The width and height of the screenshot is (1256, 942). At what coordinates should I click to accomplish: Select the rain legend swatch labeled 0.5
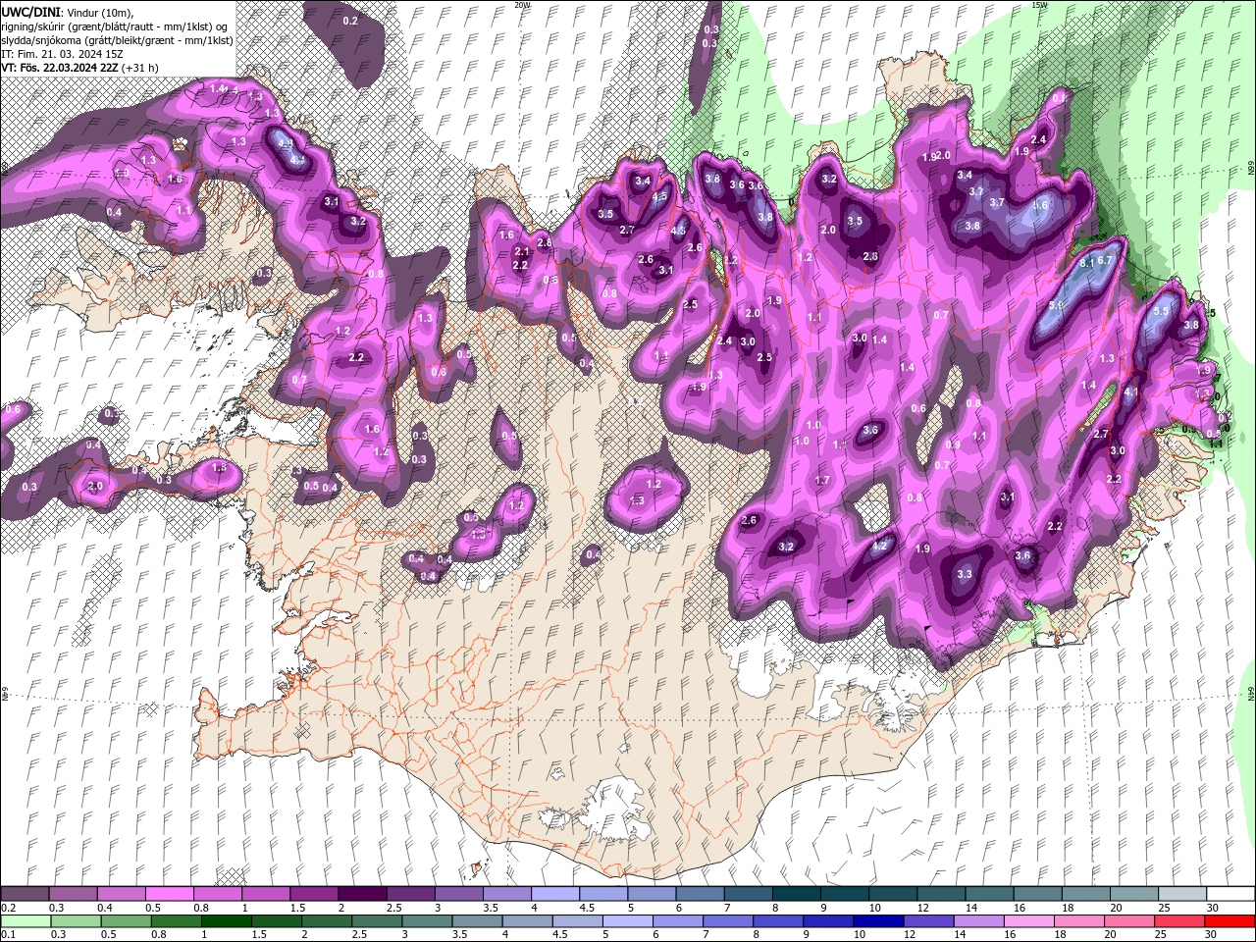coord(127,920)
